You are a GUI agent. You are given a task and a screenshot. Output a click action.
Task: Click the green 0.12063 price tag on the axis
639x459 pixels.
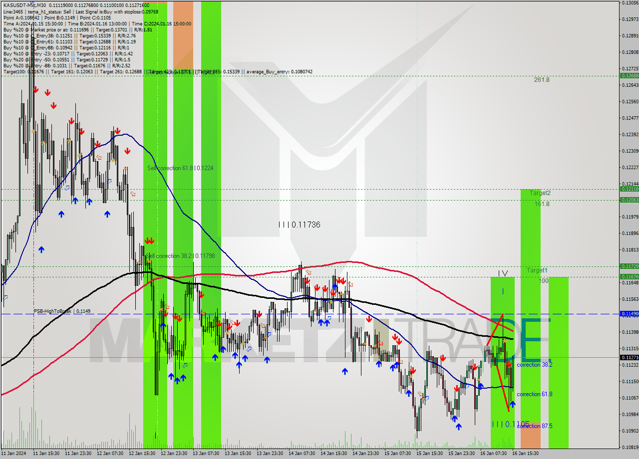click(629, 200)
